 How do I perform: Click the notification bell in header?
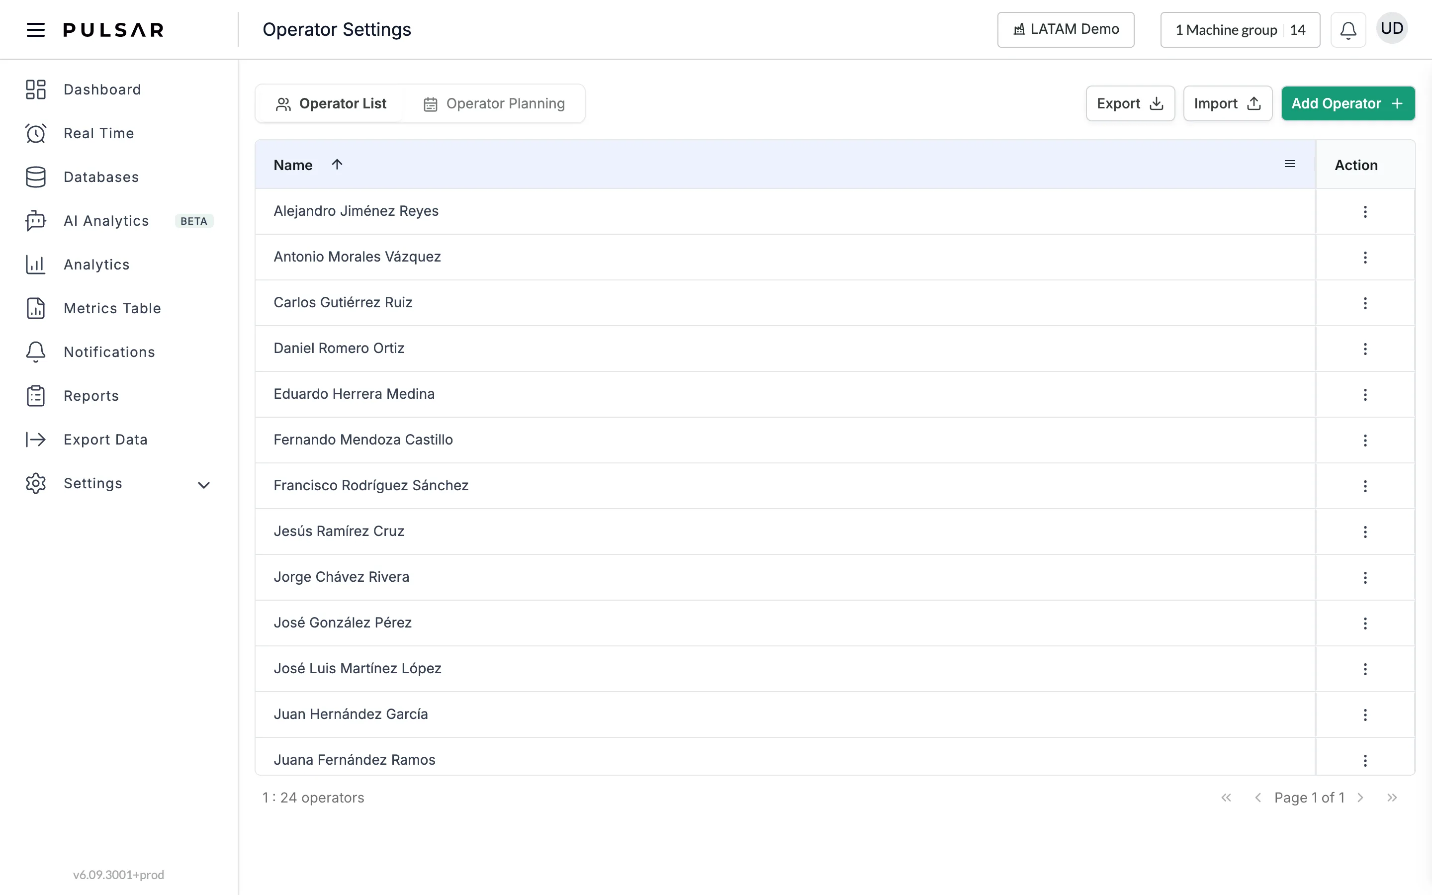point(1348,30)
